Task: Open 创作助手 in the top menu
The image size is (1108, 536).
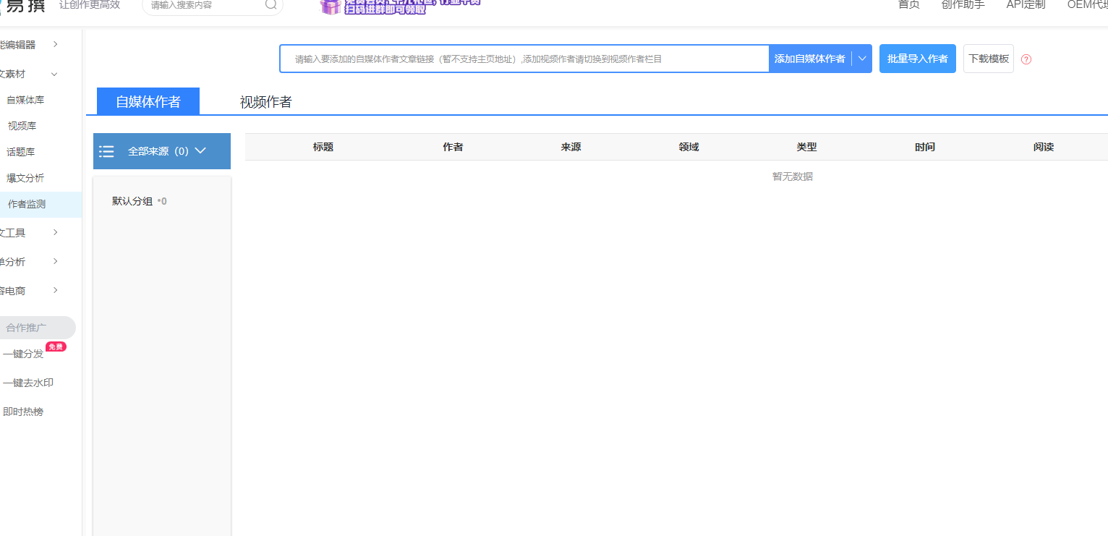Action: [x=962, y=5]
